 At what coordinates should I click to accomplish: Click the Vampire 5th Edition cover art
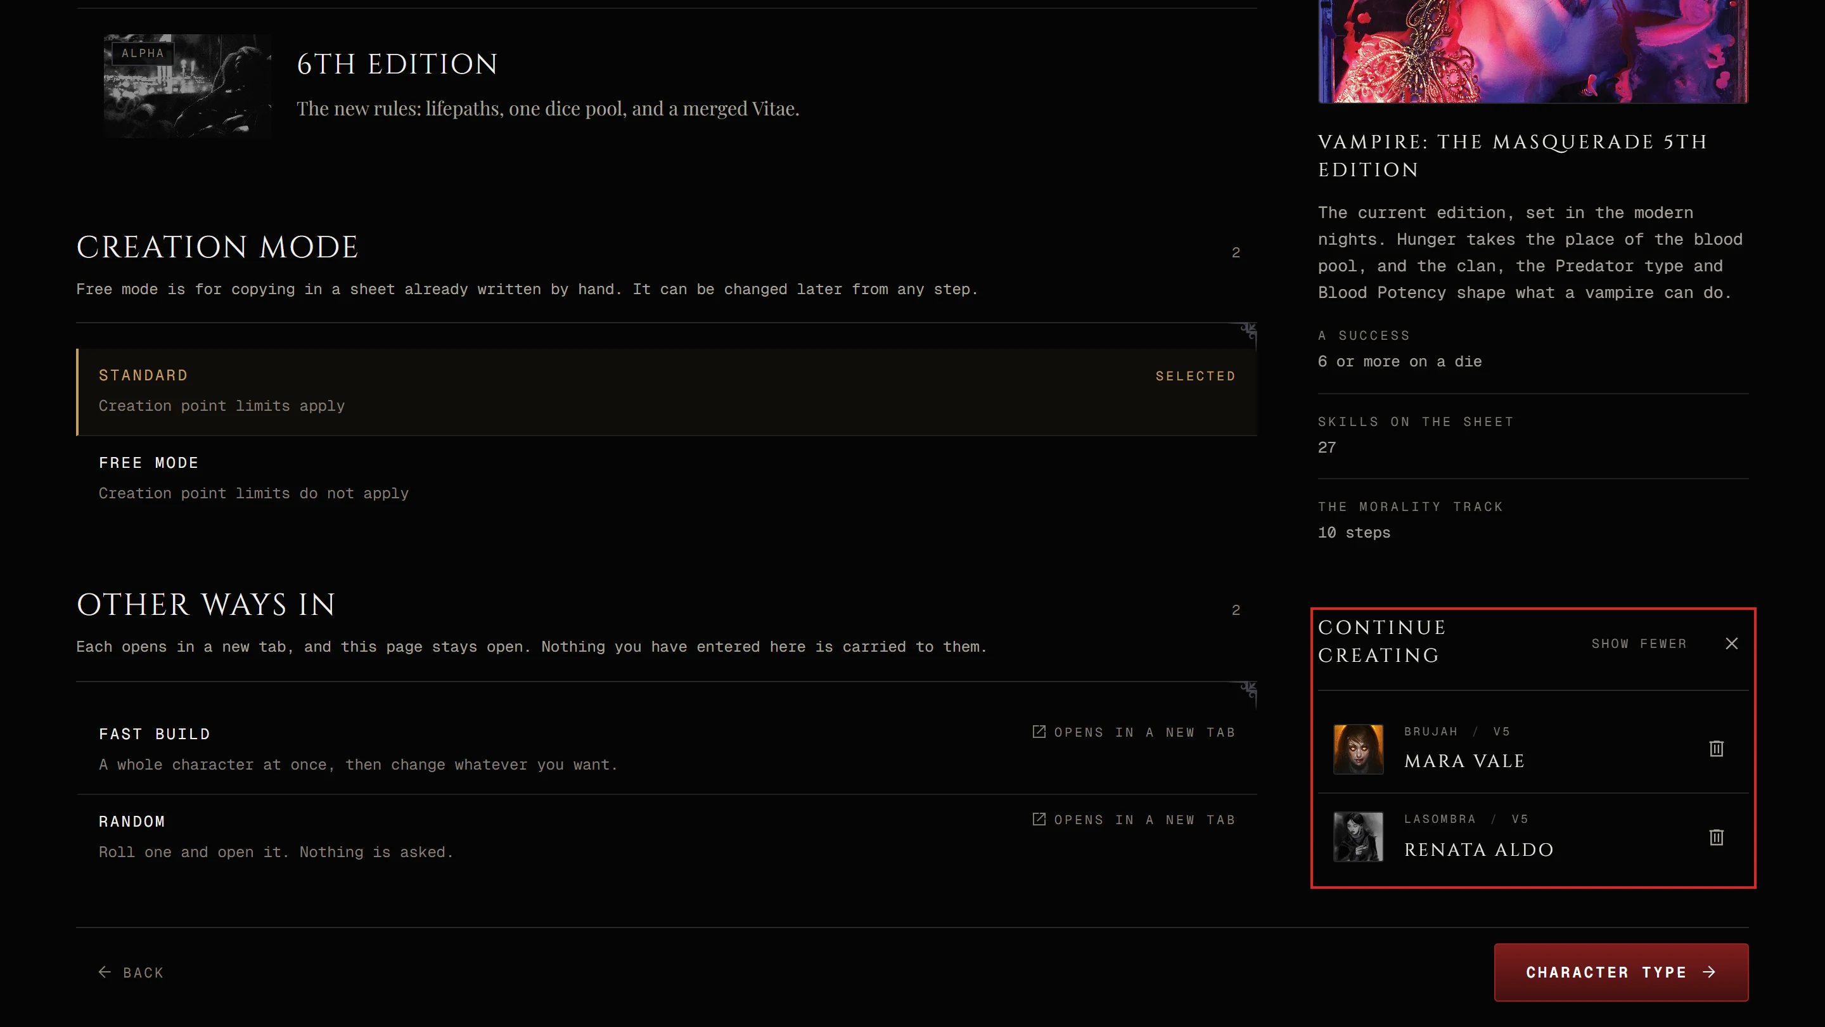(1533, 51)
